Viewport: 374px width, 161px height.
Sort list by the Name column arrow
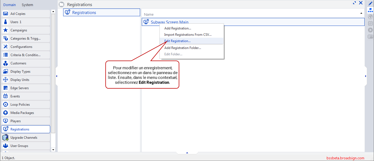361,13
